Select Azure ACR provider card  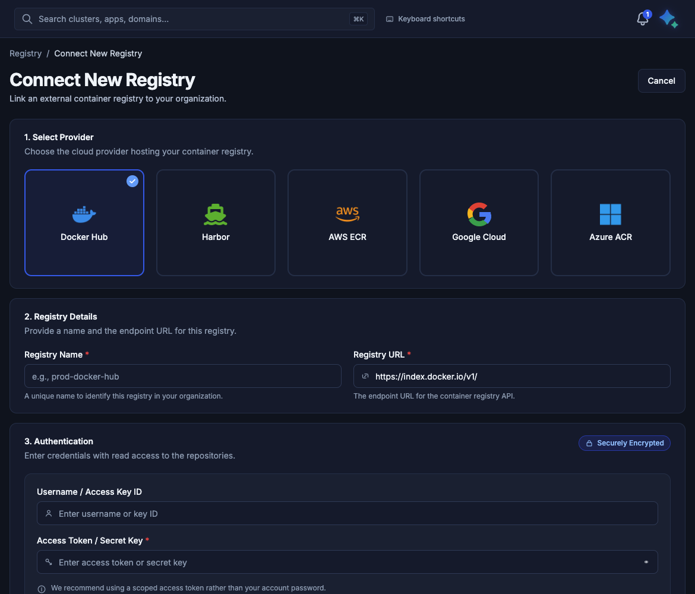tap(610, 223)
